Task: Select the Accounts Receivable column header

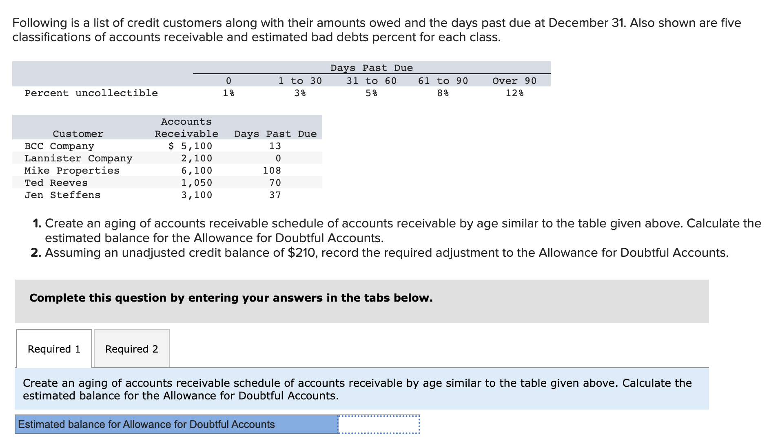Action: click(186, 128)
